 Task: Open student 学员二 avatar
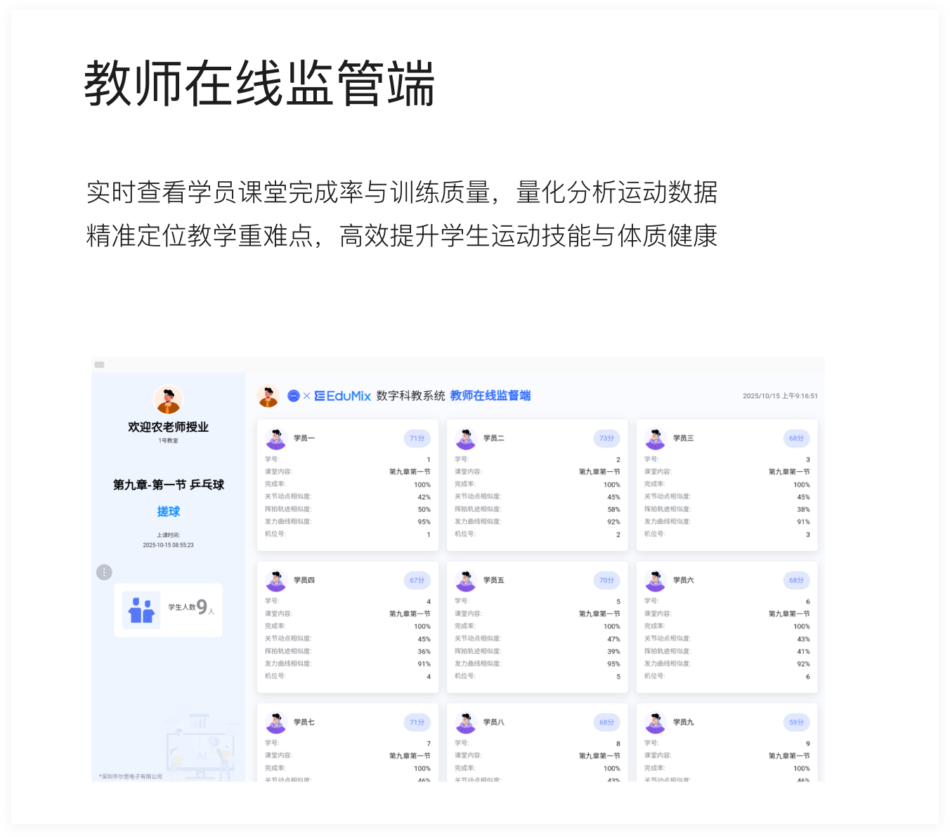tap(466, 438)
